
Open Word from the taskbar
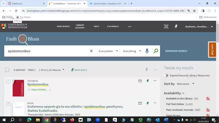pos(166,120)
